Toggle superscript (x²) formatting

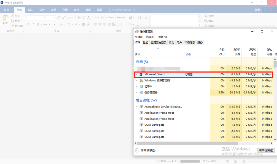54,25
